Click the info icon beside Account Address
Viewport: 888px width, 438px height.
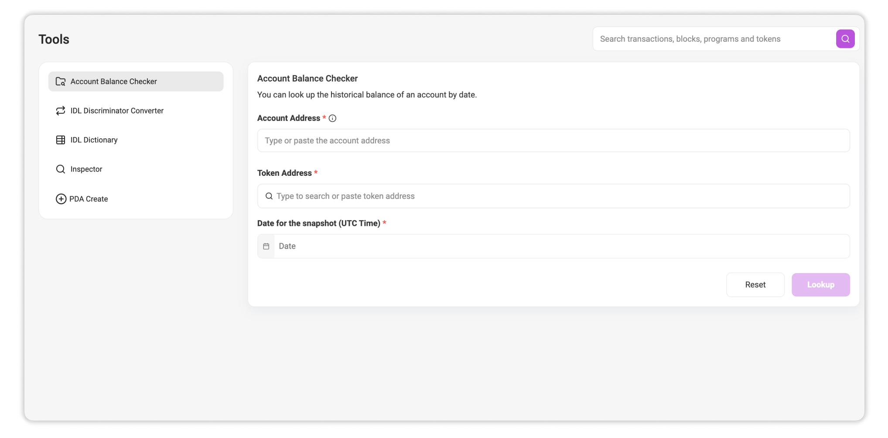point(332,118)
